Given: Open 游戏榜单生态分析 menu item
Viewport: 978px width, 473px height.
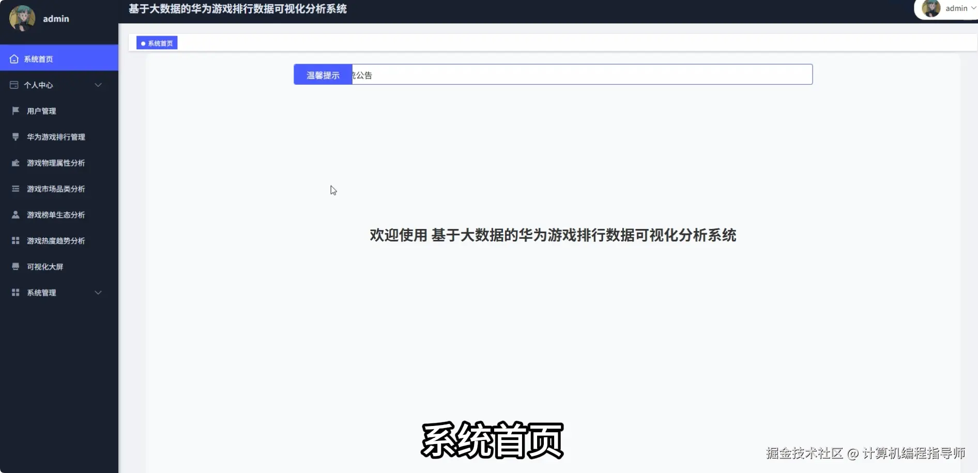Looking at the screenshot, I should (59, 215).
